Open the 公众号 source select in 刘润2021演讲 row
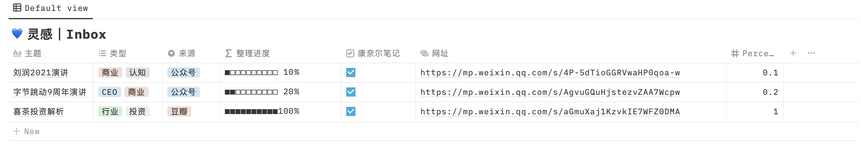 click(183, 72)
